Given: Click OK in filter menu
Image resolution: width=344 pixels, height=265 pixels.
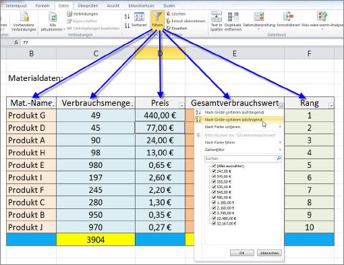Looking at the screenshot, I should pos(242,253).
